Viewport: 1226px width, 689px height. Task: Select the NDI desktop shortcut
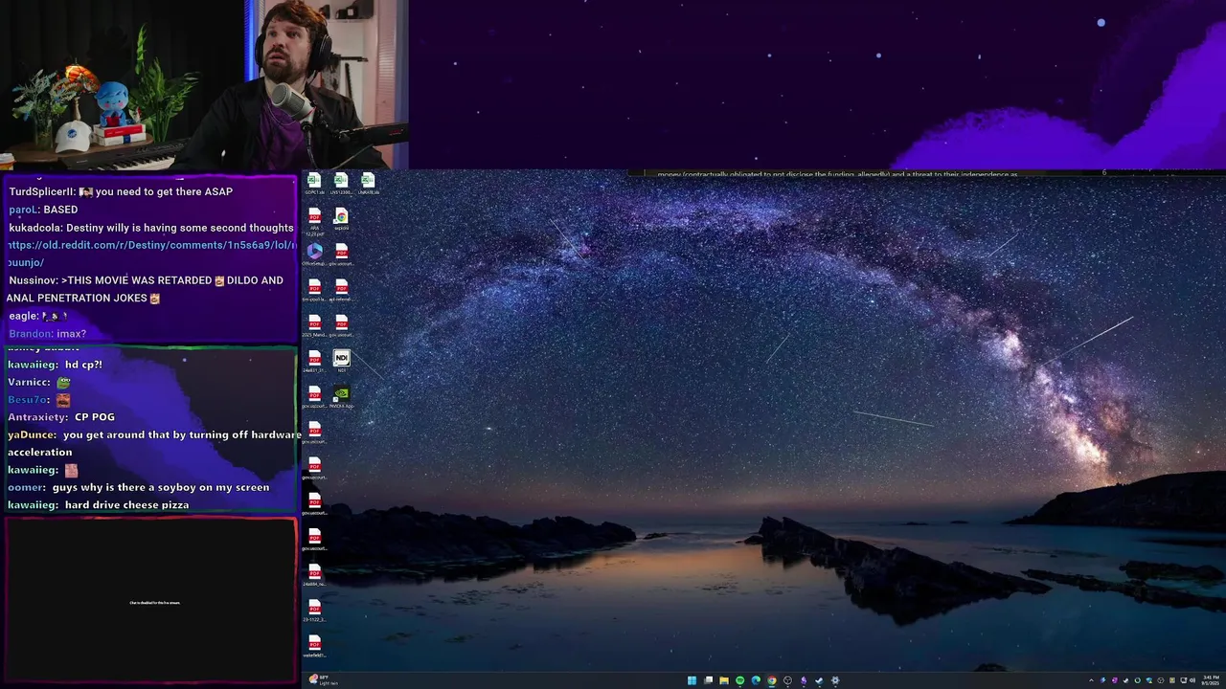pyautogui.click(x=341, y=361)
